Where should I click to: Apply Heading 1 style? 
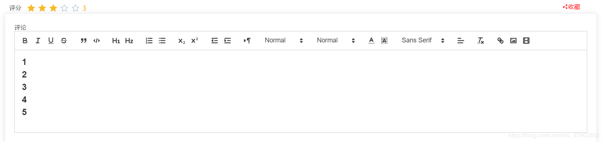coord(116,41)
